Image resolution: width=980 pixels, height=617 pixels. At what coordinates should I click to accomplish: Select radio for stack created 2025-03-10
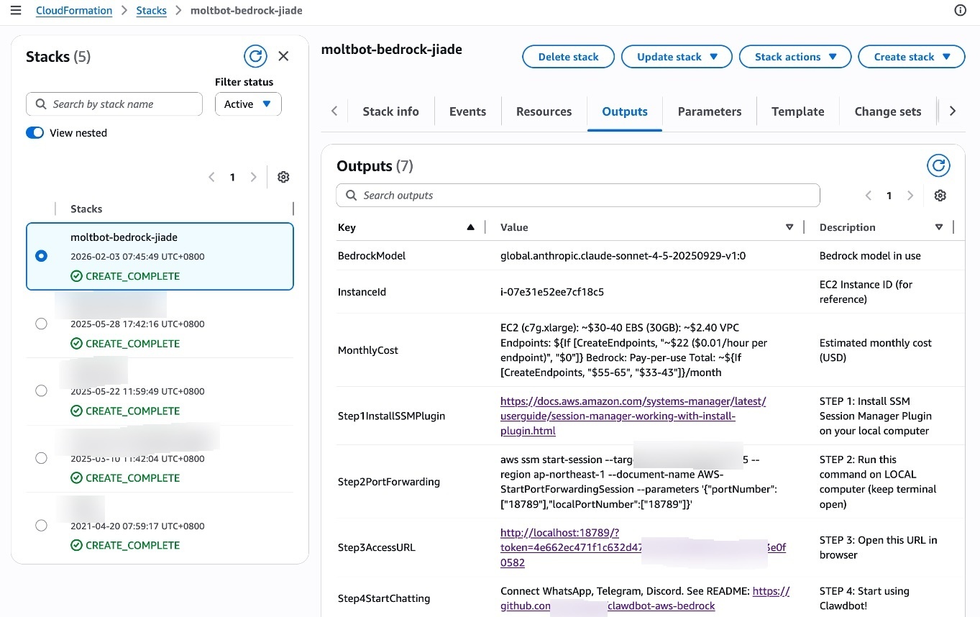[x=41, y=458]
